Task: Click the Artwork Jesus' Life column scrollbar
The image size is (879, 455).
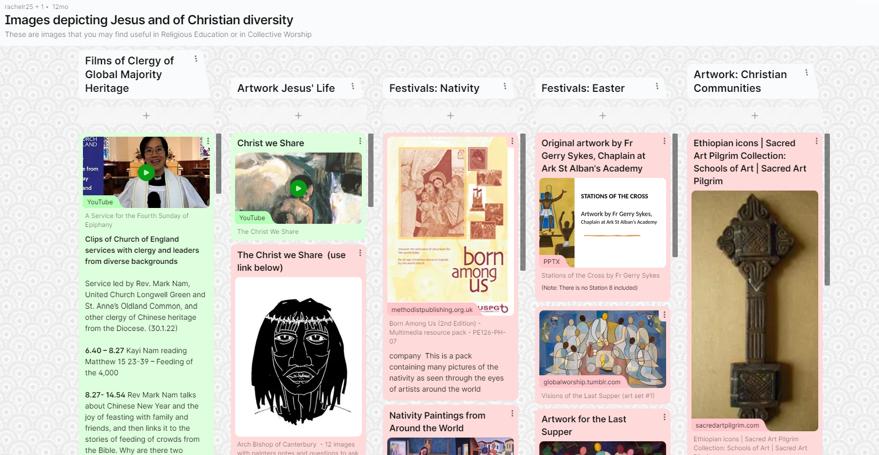Action: pos(371,170)
